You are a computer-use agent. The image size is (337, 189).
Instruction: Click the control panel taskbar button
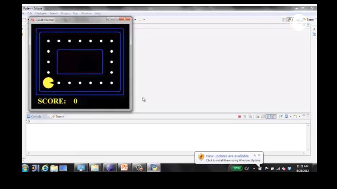coord(81,168)
